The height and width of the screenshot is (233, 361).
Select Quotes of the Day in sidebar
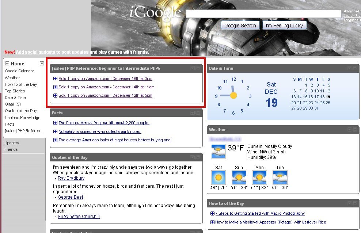click(21, 111)
